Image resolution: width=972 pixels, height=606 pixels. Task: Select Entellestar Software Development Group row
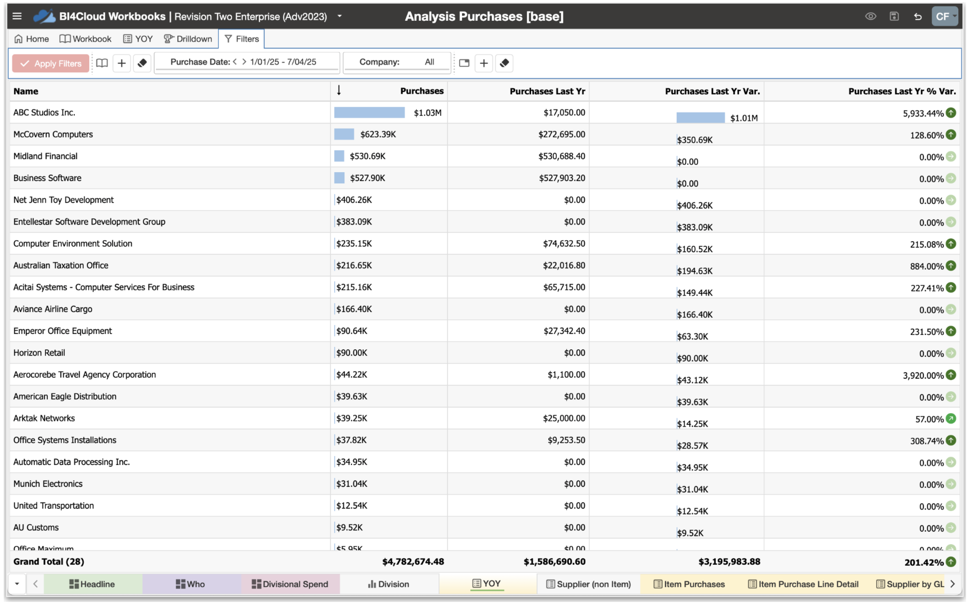click(x=485, y=222)
